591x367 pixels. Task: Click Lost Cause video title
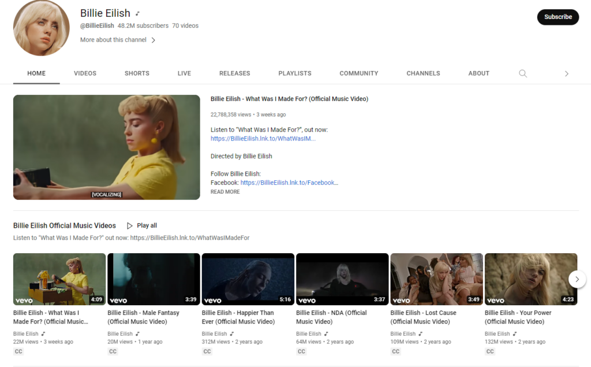click(x=423, y=317)
